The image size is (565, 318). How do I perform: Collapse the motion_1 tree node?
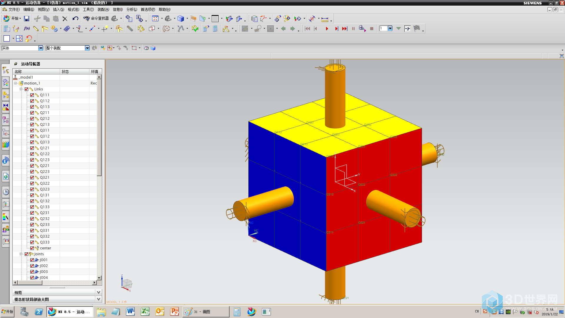[15, 83]
